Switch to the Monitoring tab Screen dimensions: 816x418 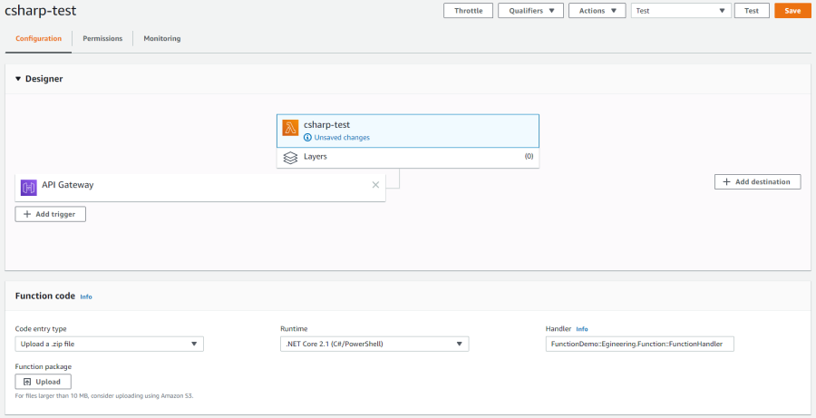tap(162, 38)
